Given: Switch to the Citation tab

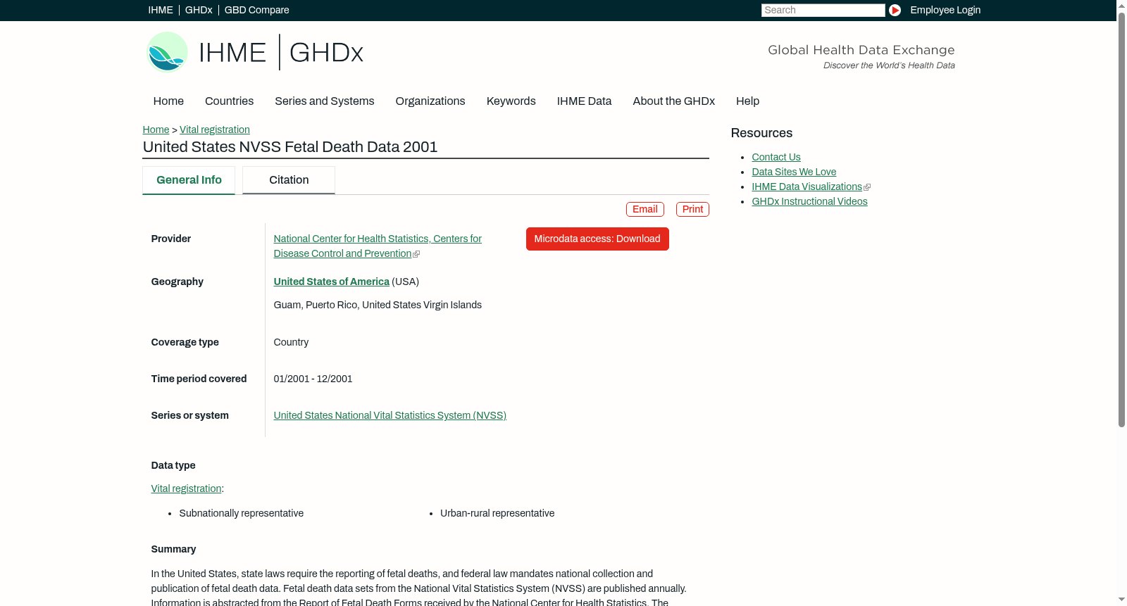Looking at the screenshot, I should click(289, 180).
